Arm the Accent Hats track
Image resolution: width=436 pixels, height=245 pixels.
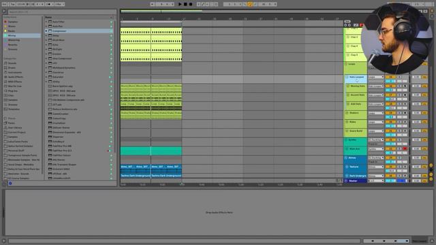pos(405,95)
